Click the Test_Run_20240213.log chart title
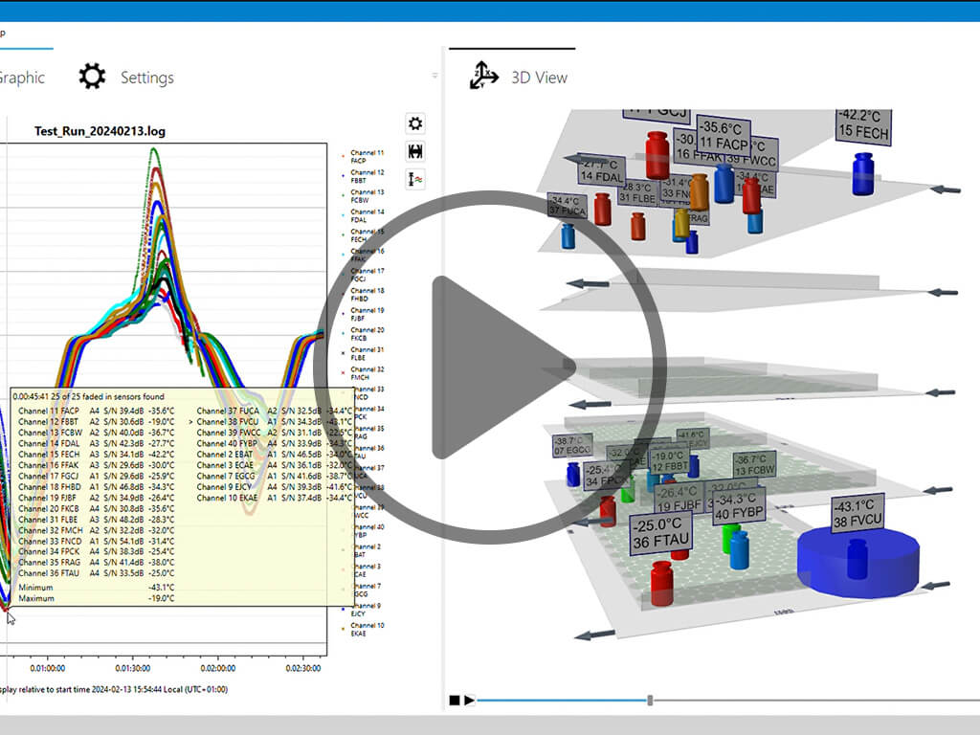The height and width of the screenshot is (735, 980). coord(99,130)
